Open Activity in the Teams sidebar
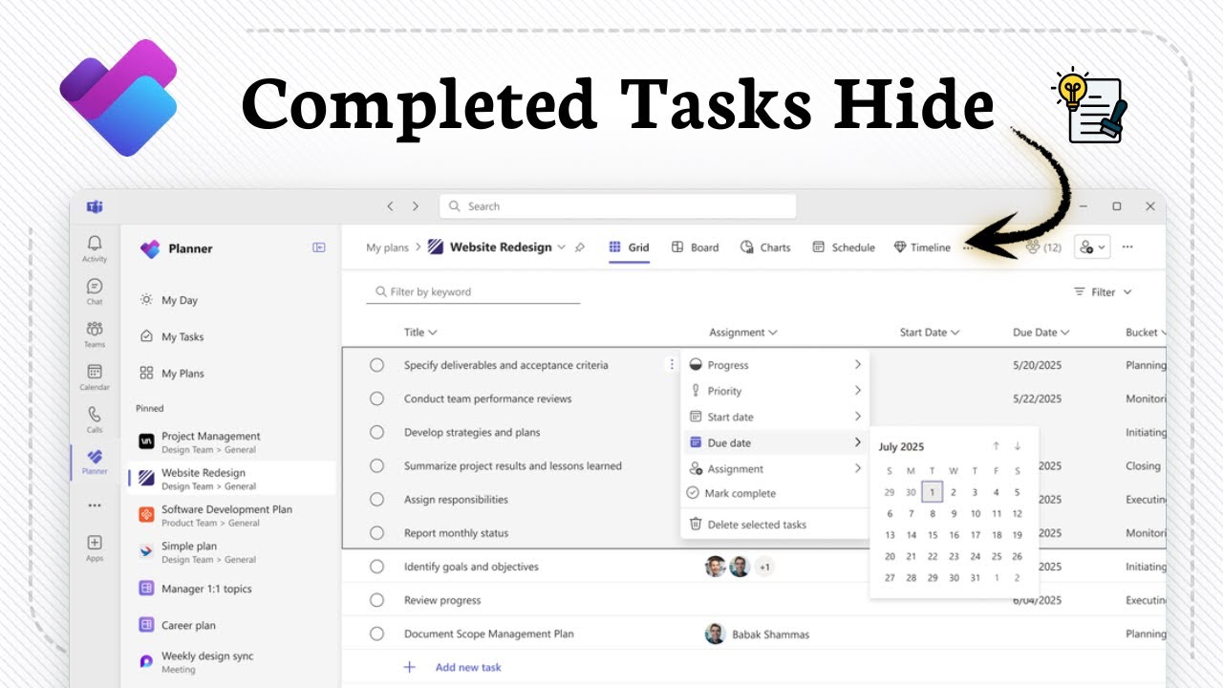The width and height of the screenshot is (1223, 688). pyautogui.click(x=95, y=248)
